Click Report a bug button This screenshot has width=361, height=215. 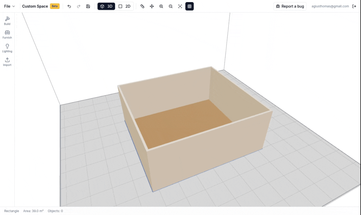click(x=290, y=6)
